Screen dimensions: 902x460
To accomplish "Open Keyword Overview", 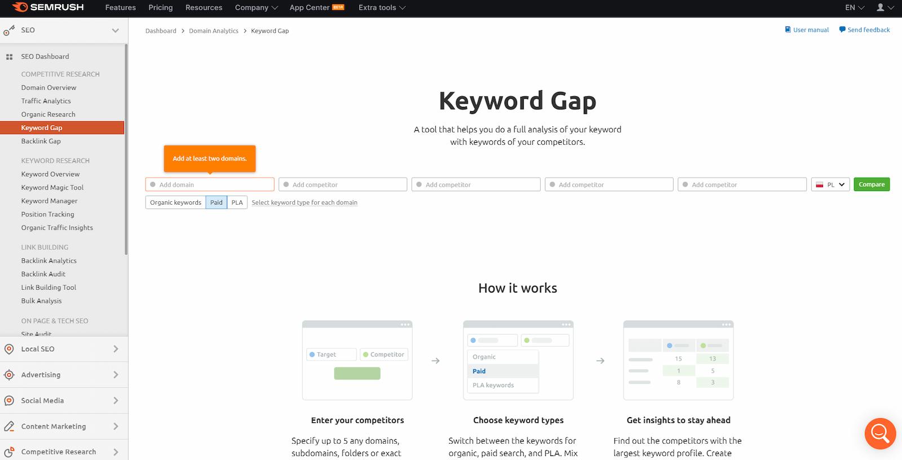I will (x=50, y=174).
